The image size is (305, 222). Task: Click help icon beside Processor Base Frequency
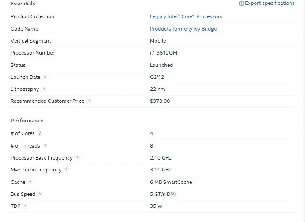tap(77, 158)
